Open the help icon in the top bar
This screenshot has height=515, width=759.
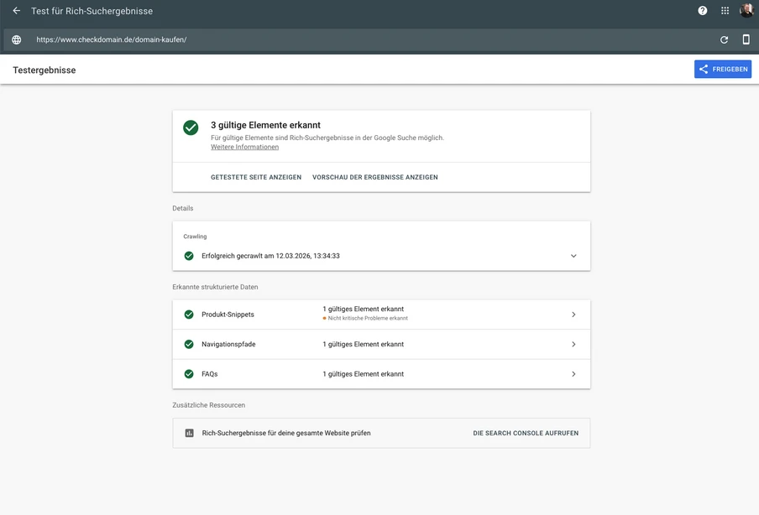click(702, 10)
